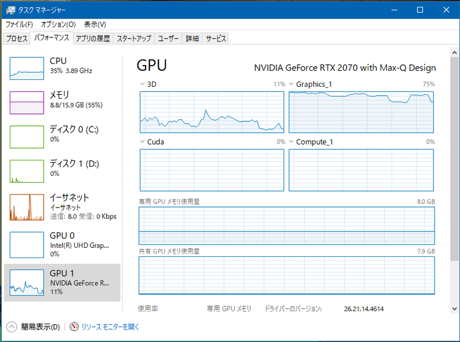The height and width of the screenshot is (342, 460).
Task: Select the GPU 0 Intel UHD mini graph
Action: tap(26, 245)
